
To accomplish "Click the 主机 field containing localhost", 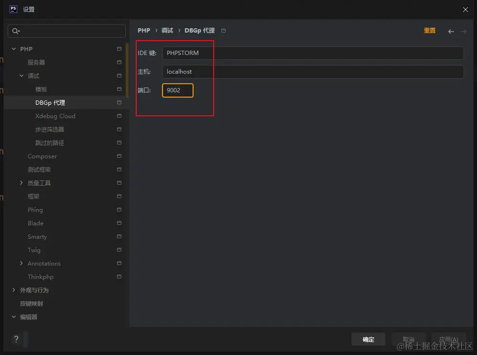I will click(313, 72).
